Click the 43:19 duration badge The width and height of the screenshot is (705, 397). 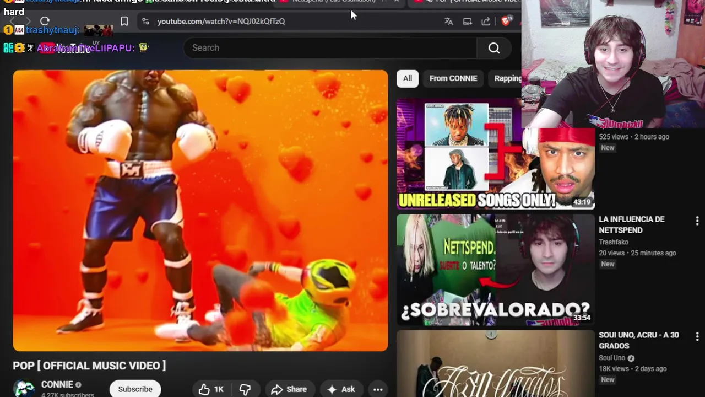point(582,202)
